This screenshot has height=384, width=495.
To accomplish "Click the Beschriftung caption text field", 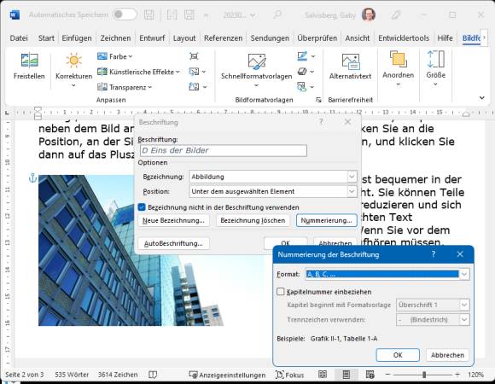I will [x=224, y=150].
